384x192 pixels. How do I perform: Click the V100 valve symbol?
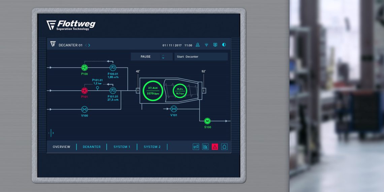pyautogui.click(x=85, y=109)
